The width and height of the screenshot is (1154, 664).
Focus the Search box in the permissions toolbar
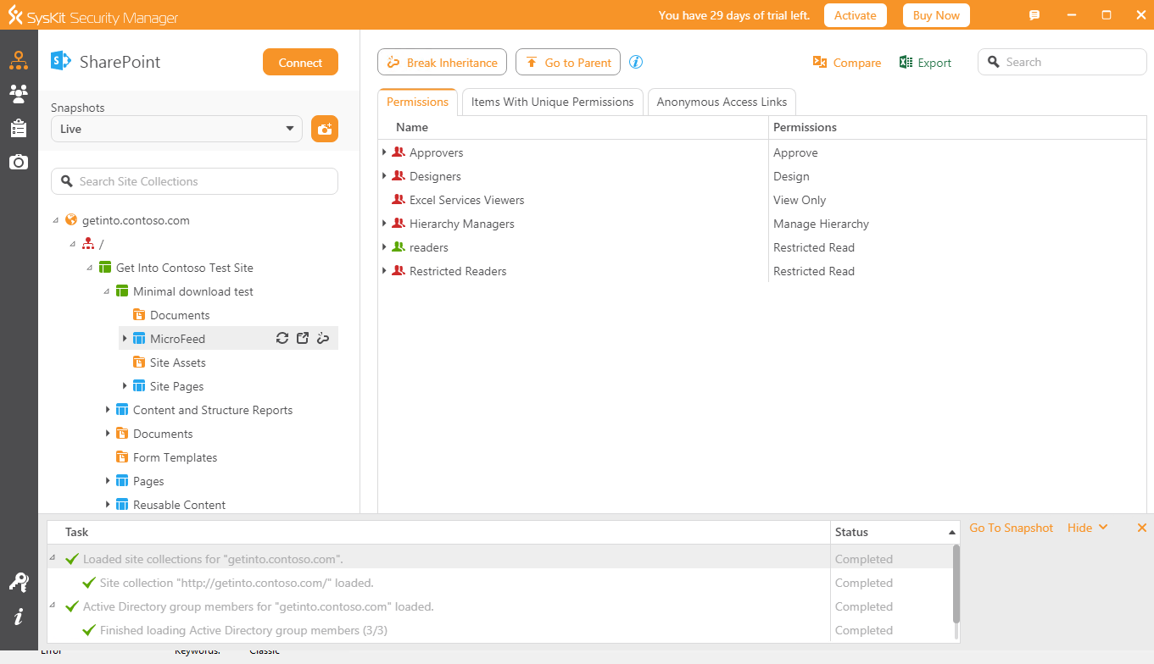coord(1062,62)
